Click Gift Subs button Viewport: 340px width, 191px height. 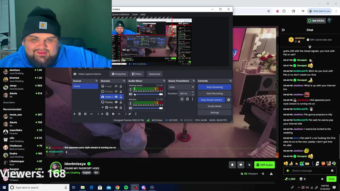pos(265,165)
